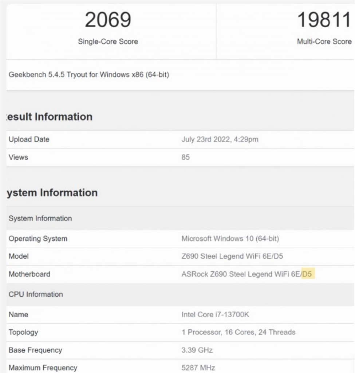Click the System Information main heading
Image resolution: width=355 pixels, height=373 pixels.
click(52, 193)
